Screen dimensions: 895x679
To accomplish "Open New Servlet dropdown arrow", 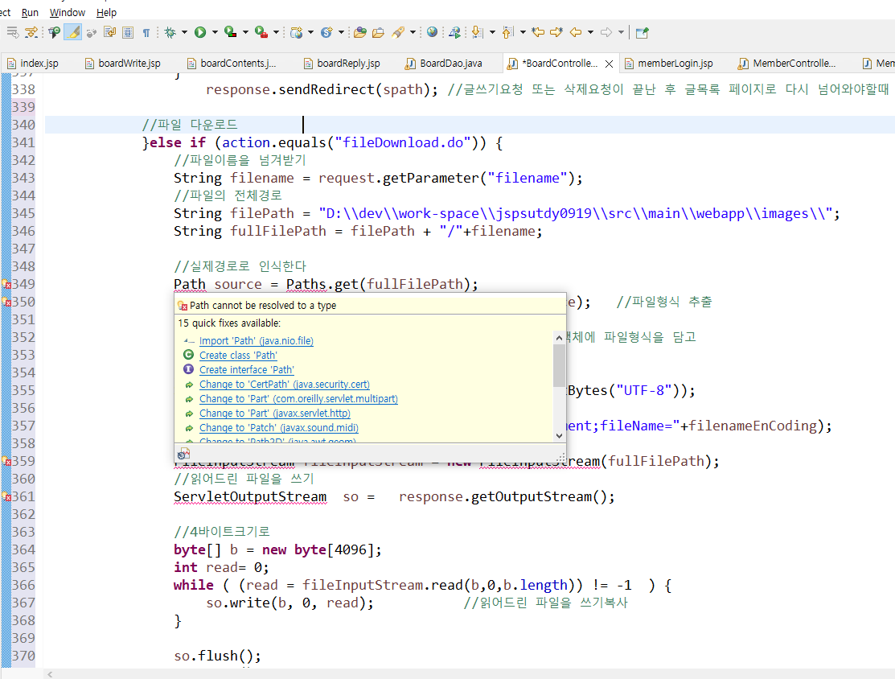I will pos(341,32).
